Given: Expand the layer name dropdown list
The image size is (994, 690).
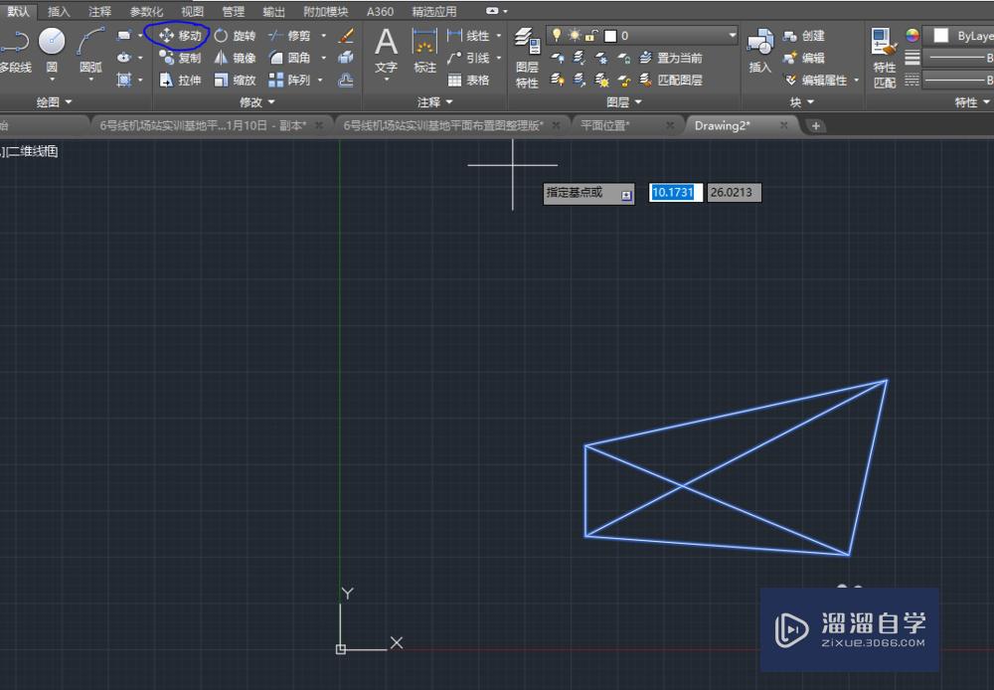Looking at the screenshot, I should 732,36.
